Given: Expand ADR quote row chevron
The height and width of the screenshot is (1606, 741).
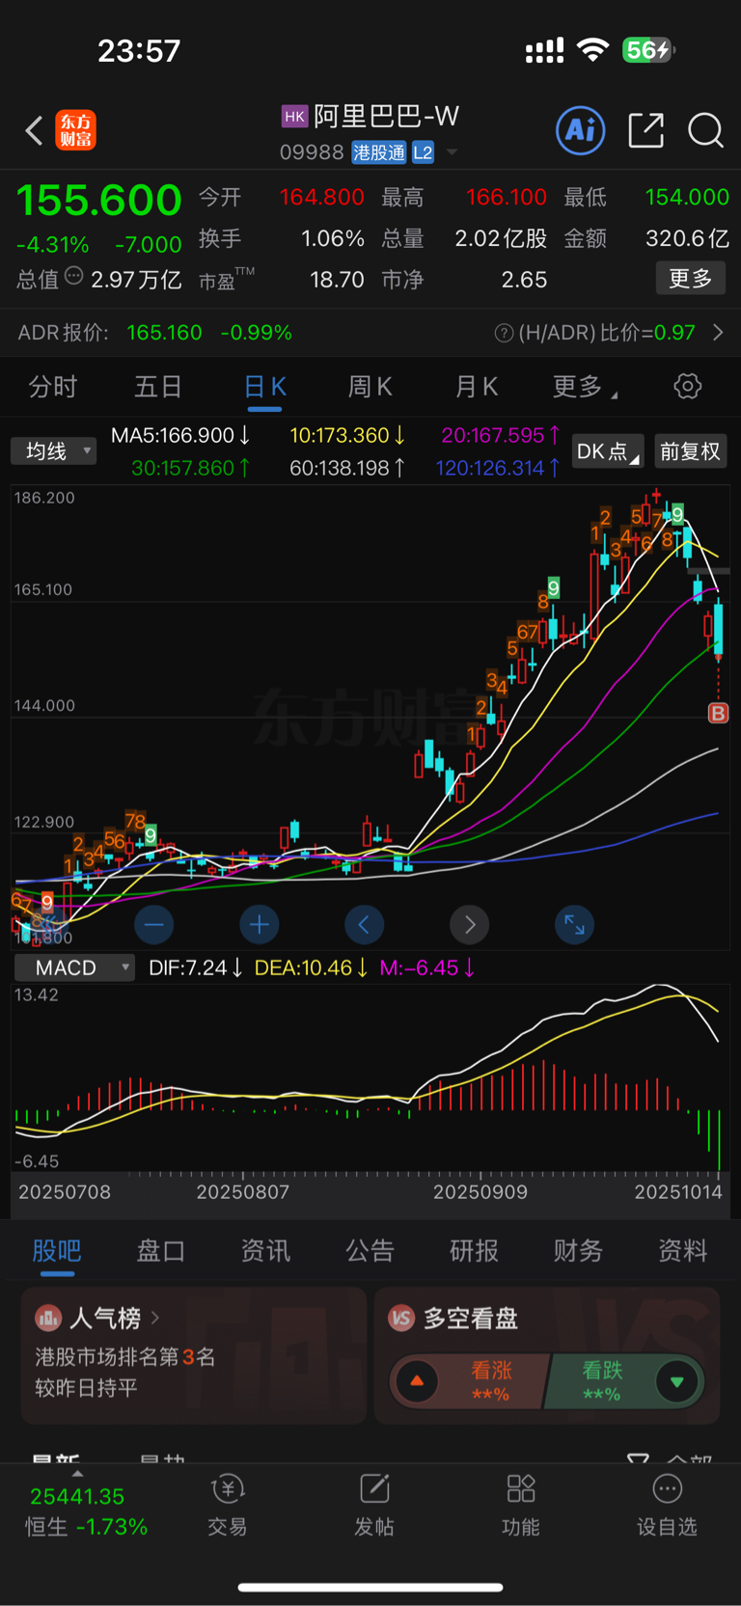Looking at the screenshot, I should coord(718,333).
